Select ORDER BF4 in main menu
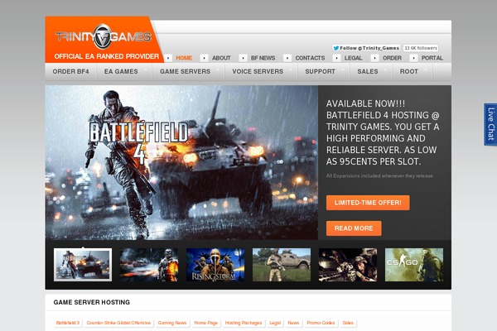The image size is (497, 331). tap(70, 72)
